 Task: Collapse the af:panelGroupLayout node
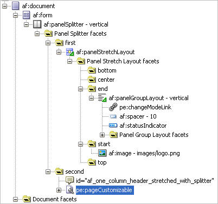92,98
